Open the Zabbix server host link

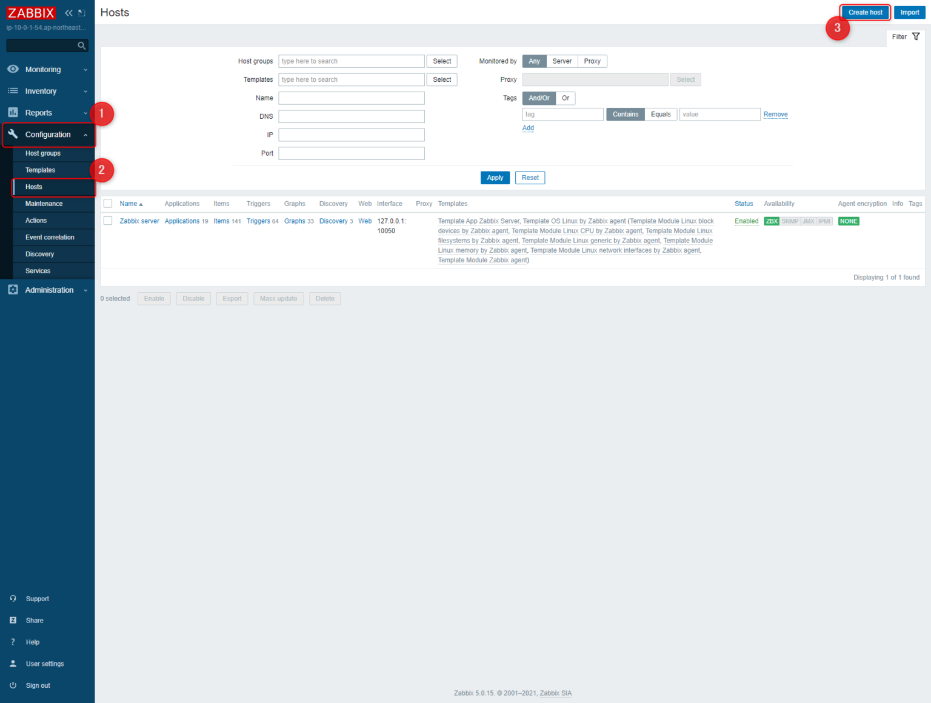click(139, 221)
